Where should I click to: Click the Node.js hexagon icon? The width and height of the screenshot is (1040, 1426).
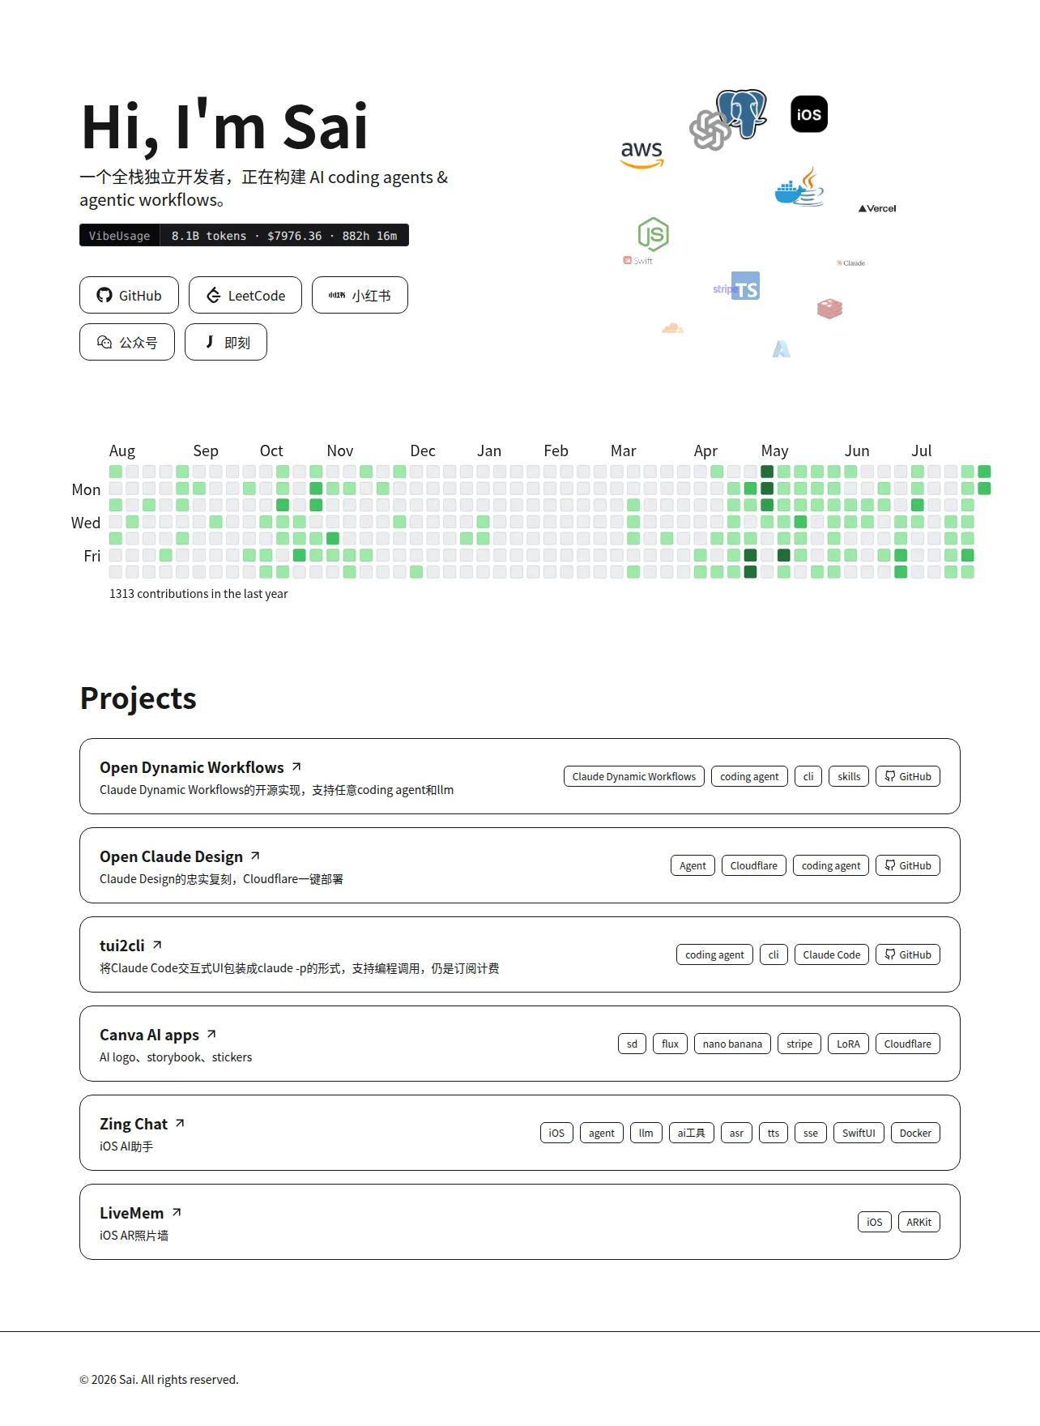tap(653, 234)
